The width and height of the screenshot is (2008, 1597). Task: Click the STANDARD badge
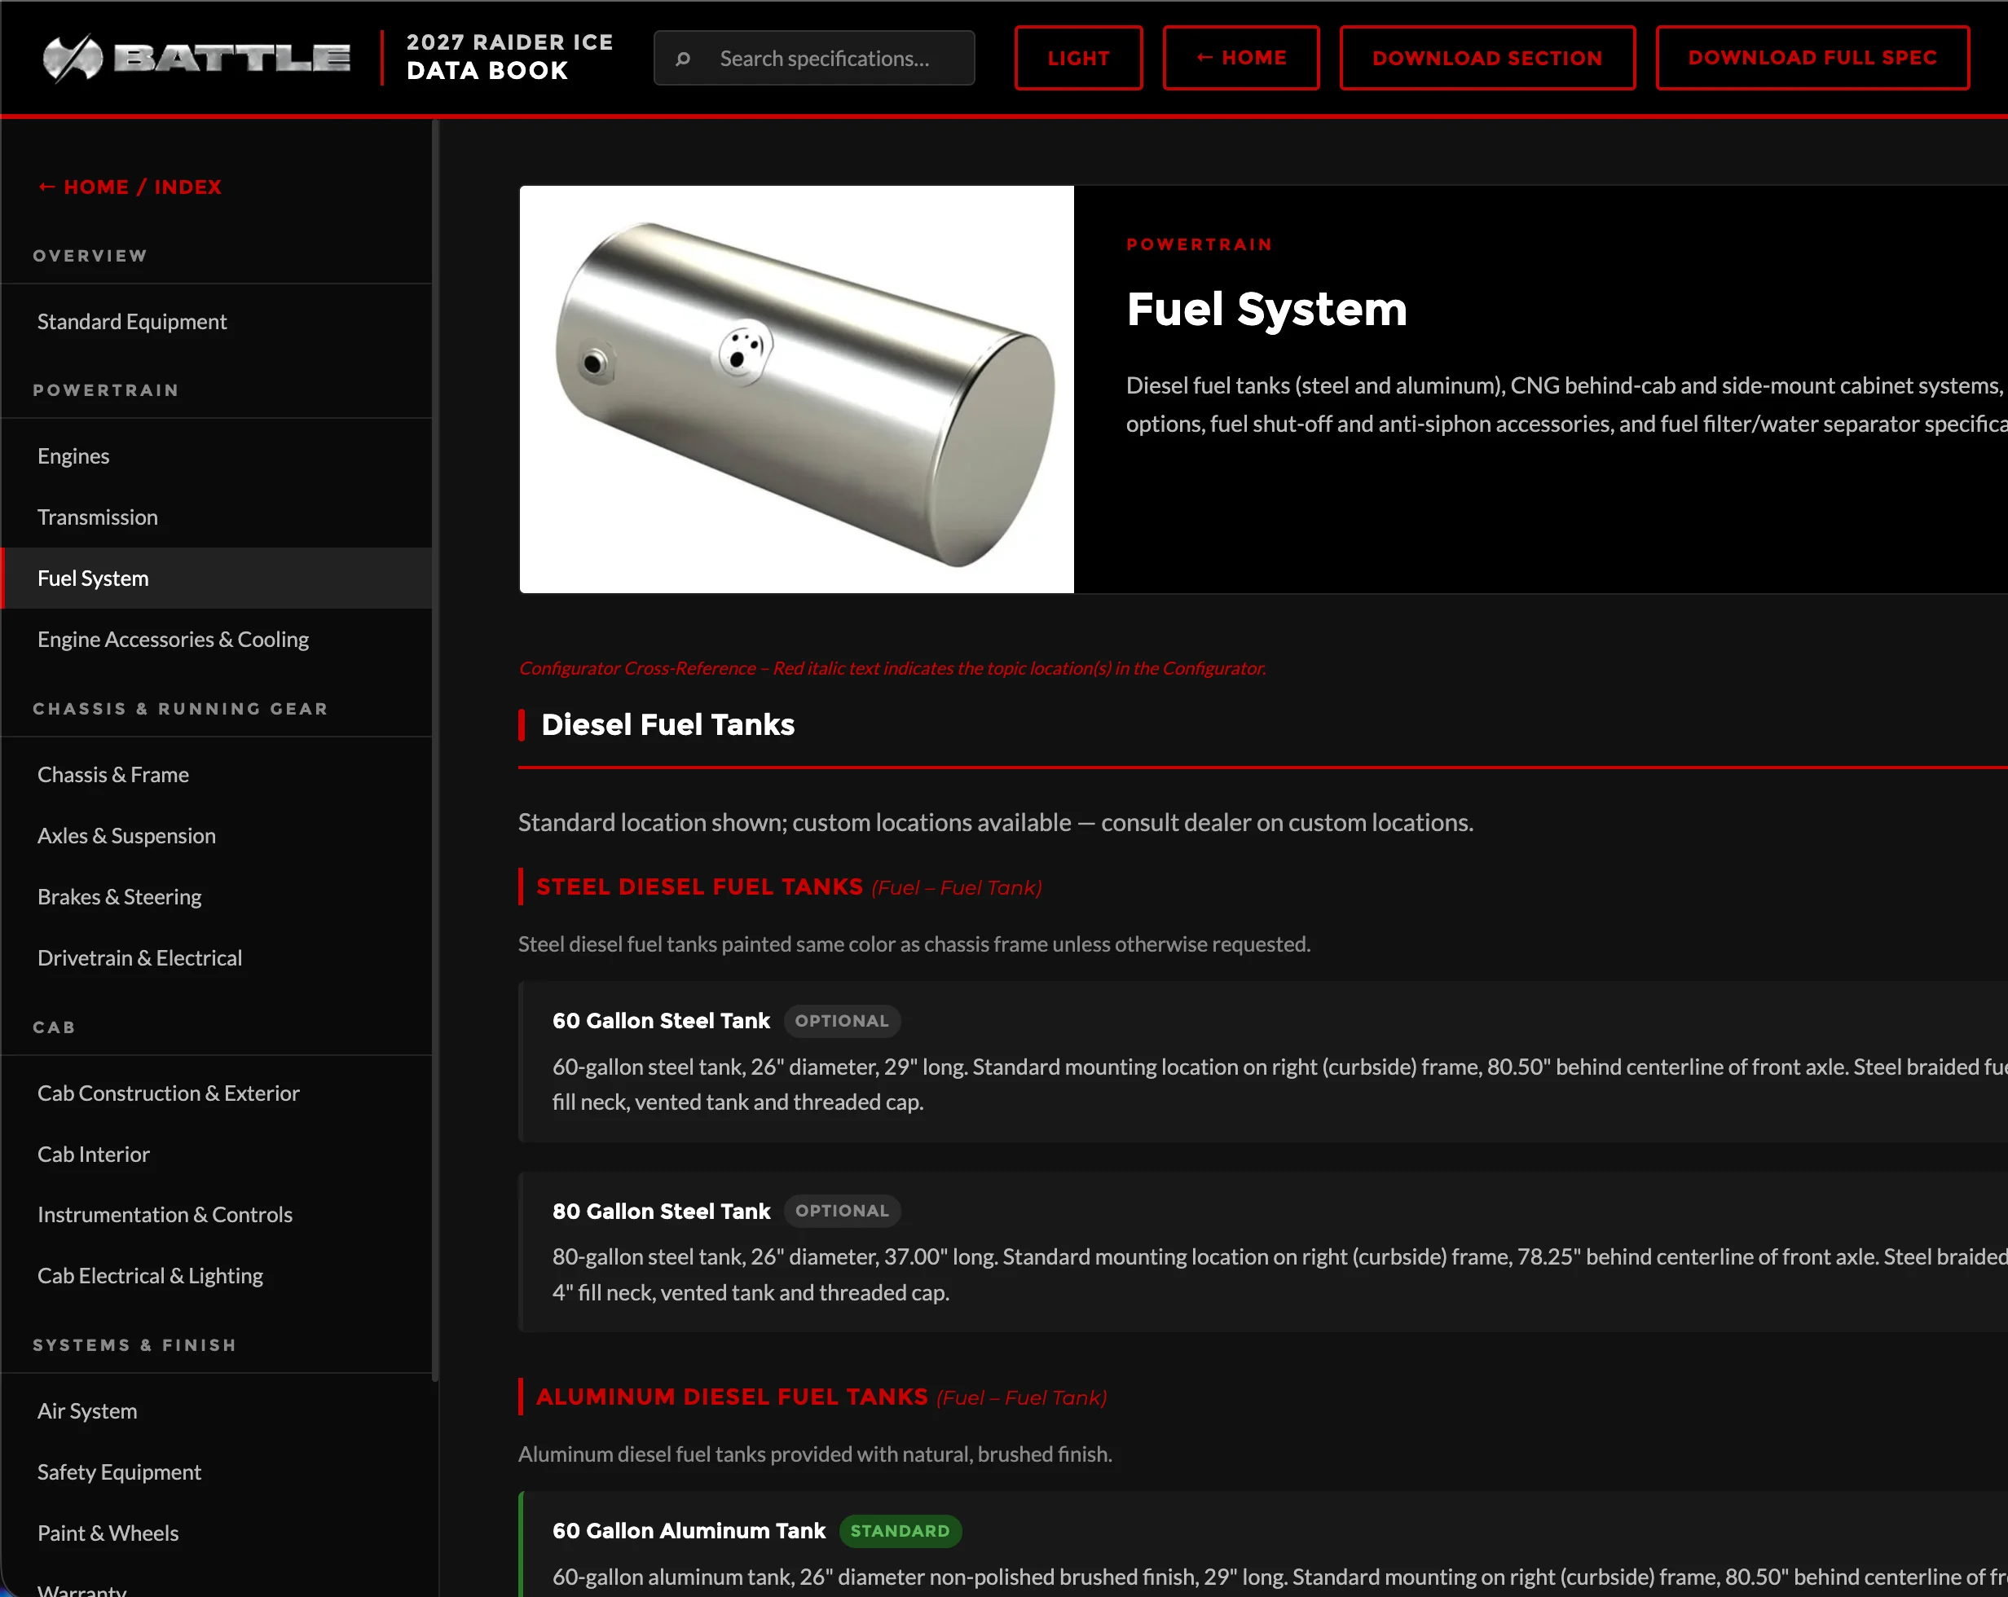900,1532
